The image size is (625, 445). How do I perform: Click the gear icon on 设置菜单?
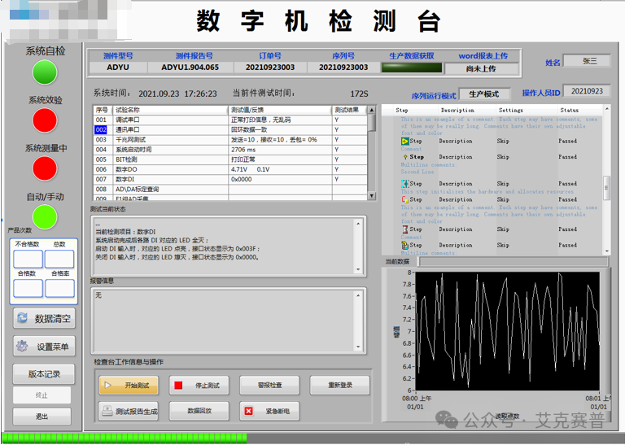click(22, 346)
